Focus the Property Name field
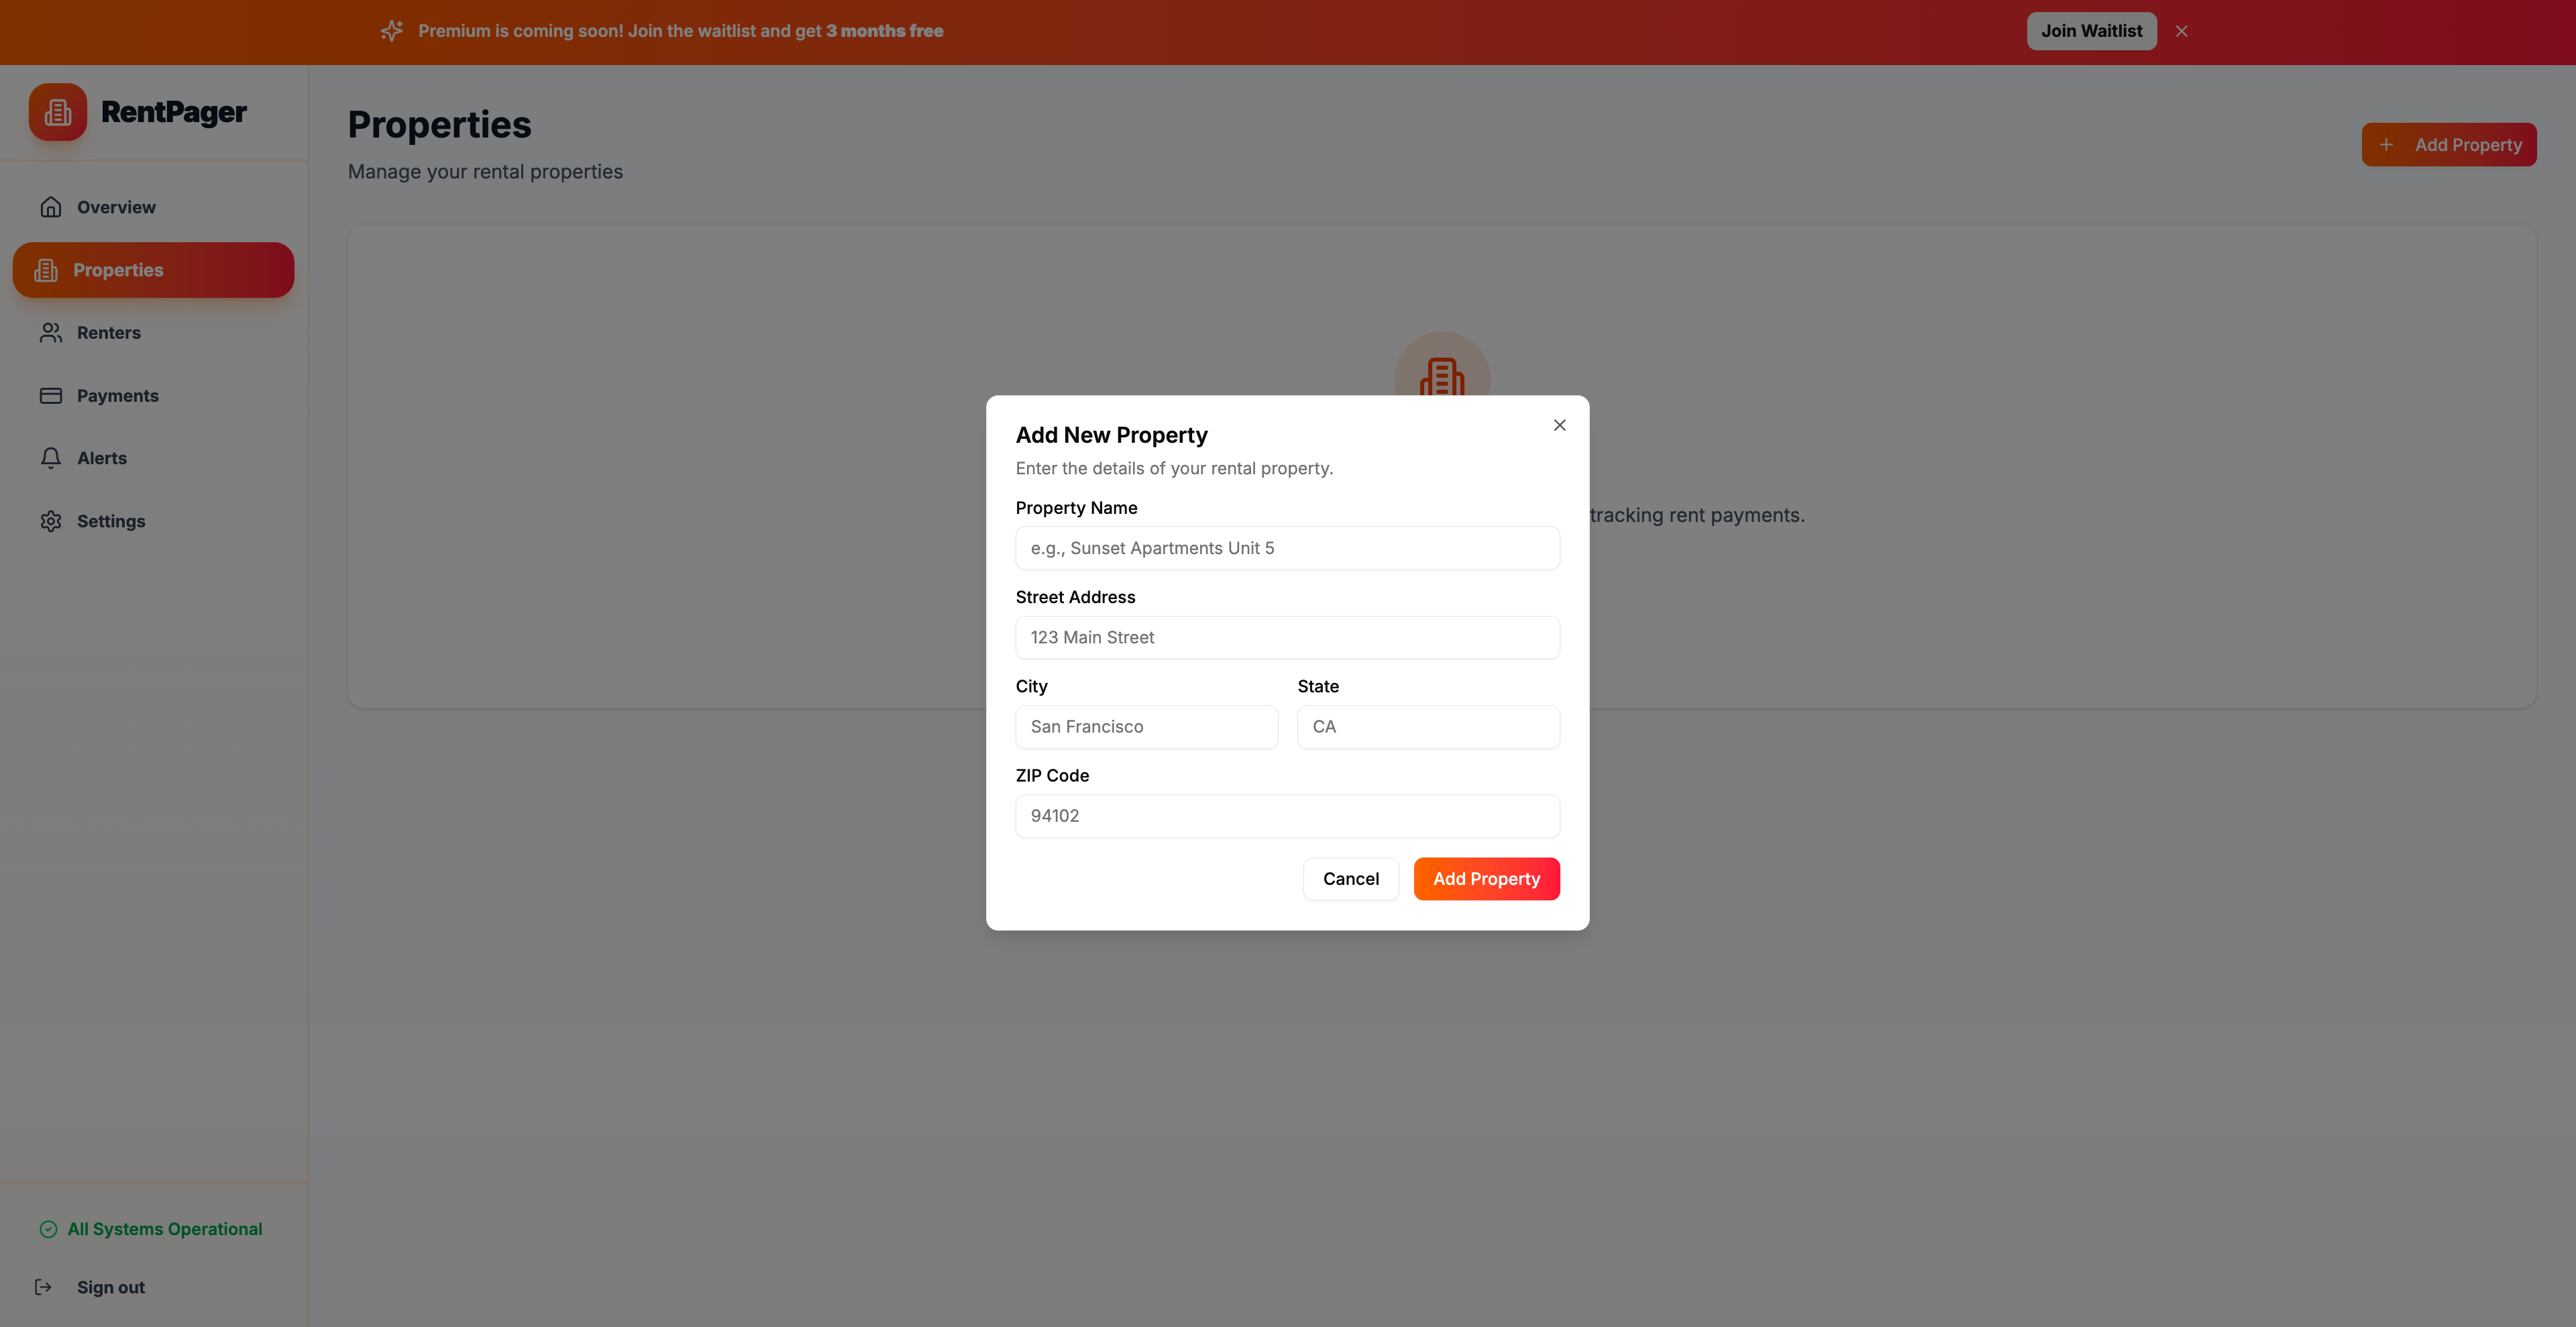The height and width of the screenshot is (1327, 2576). pyautogui.click(x=1287, y=548)
